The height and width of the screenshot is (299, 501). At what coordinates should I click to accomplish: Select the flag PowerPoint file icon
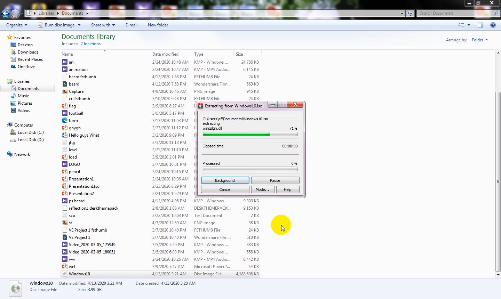click(x=65, y=106)
